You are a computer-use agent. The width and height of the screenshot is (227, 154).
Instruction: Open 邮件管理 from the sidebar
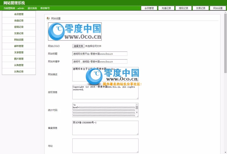[19, 46]
